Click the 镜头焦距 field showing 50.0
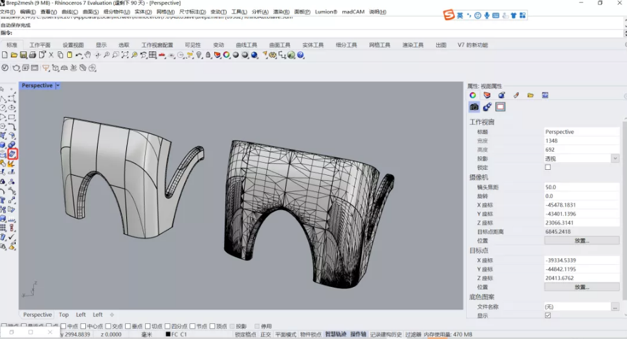Image resolution: width=627 pixels, height=339 pixels. pos(582,187)
